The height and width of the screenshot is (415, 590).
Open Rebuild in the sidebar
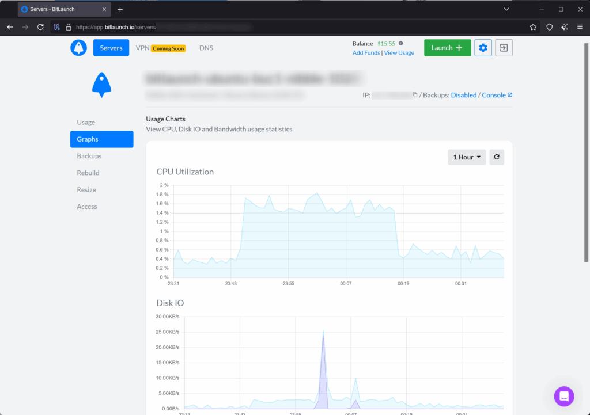(88, 173)
